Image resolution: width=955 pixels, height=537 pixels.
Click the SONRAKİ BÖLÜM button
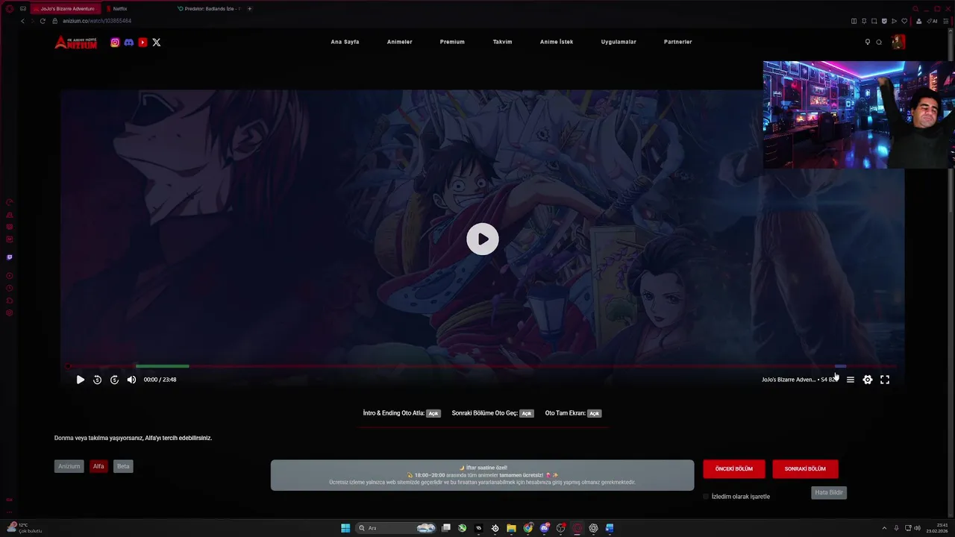(x=805, y=469)
